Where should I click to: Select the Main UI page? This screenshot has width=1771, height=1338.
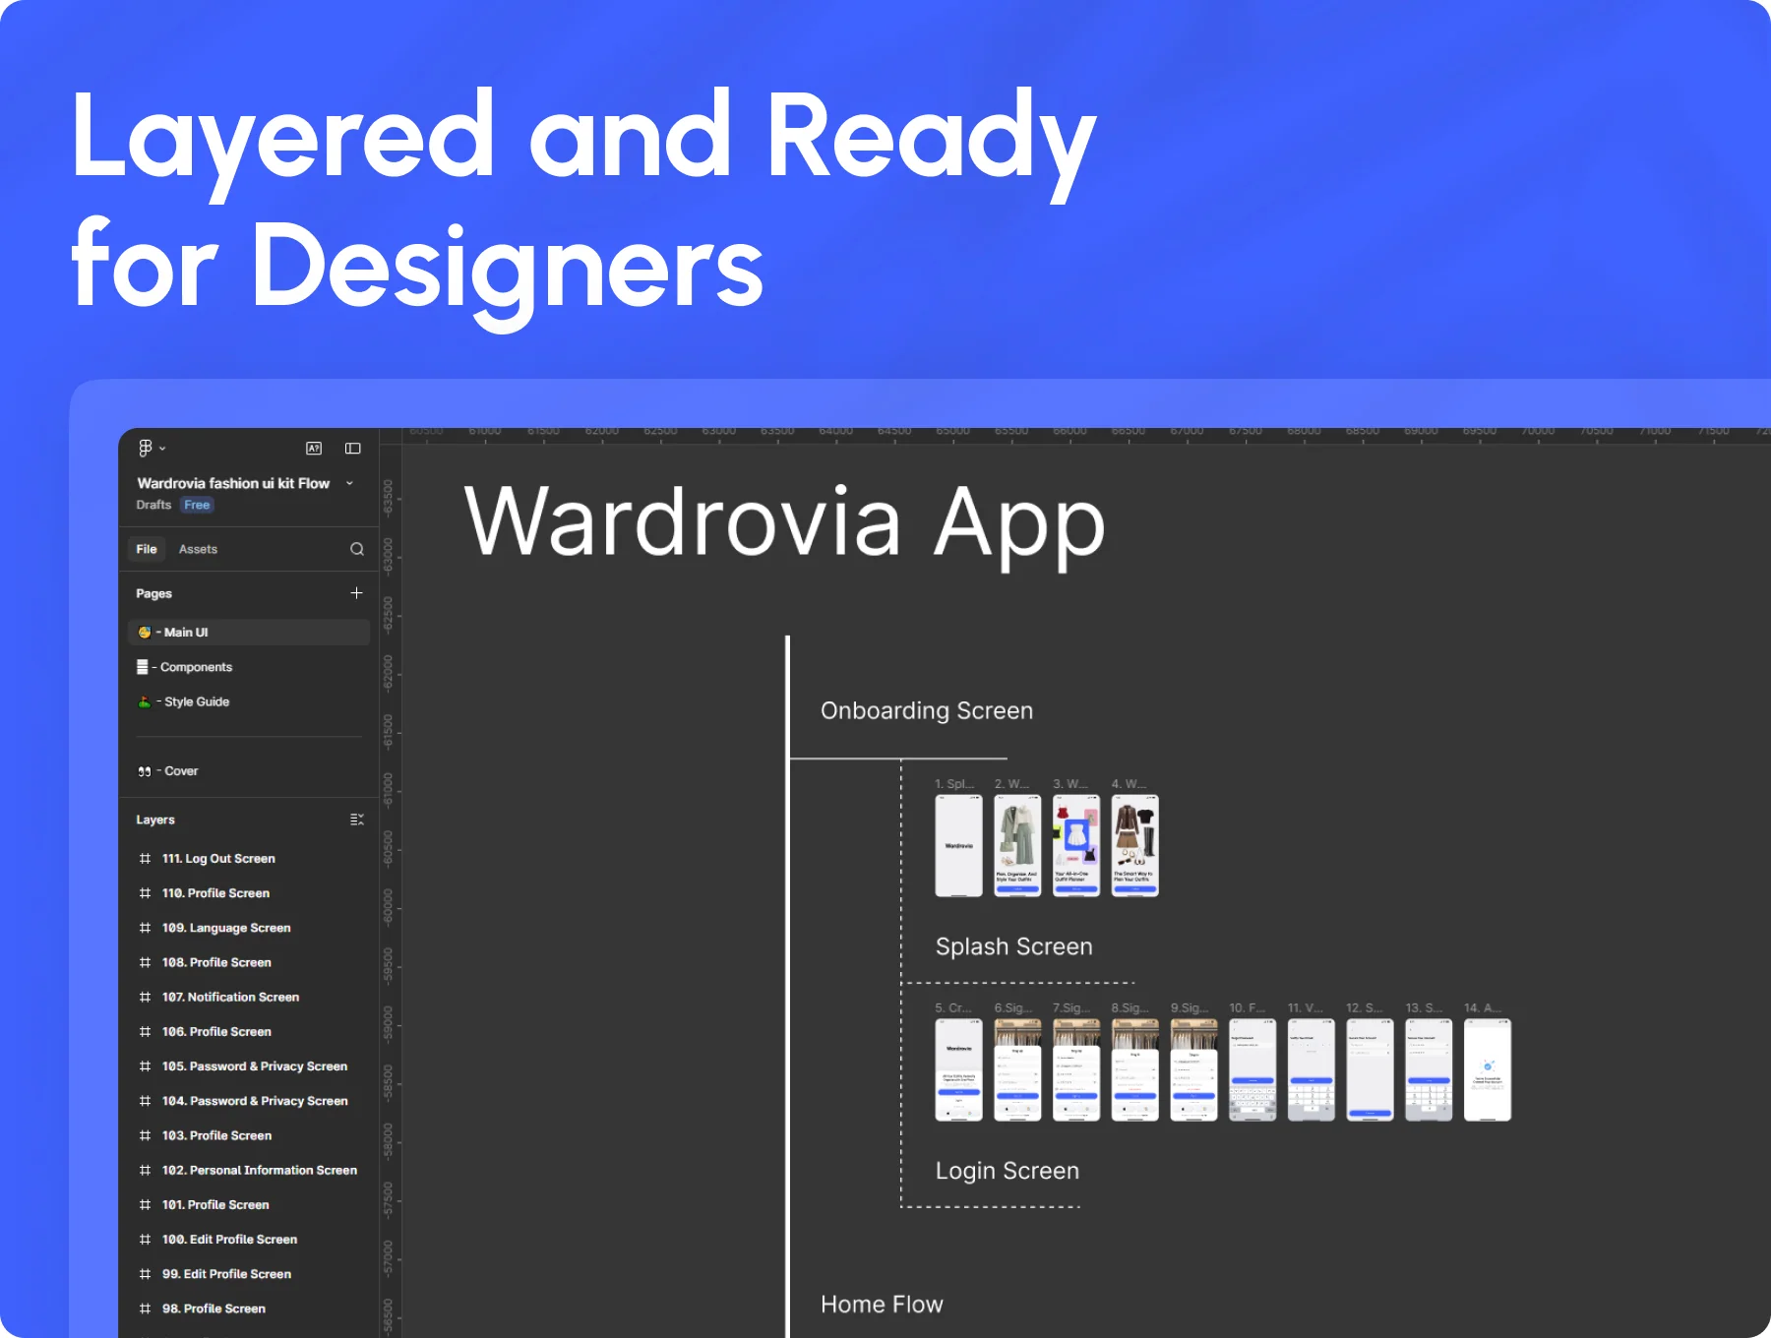tap(249, 633)
